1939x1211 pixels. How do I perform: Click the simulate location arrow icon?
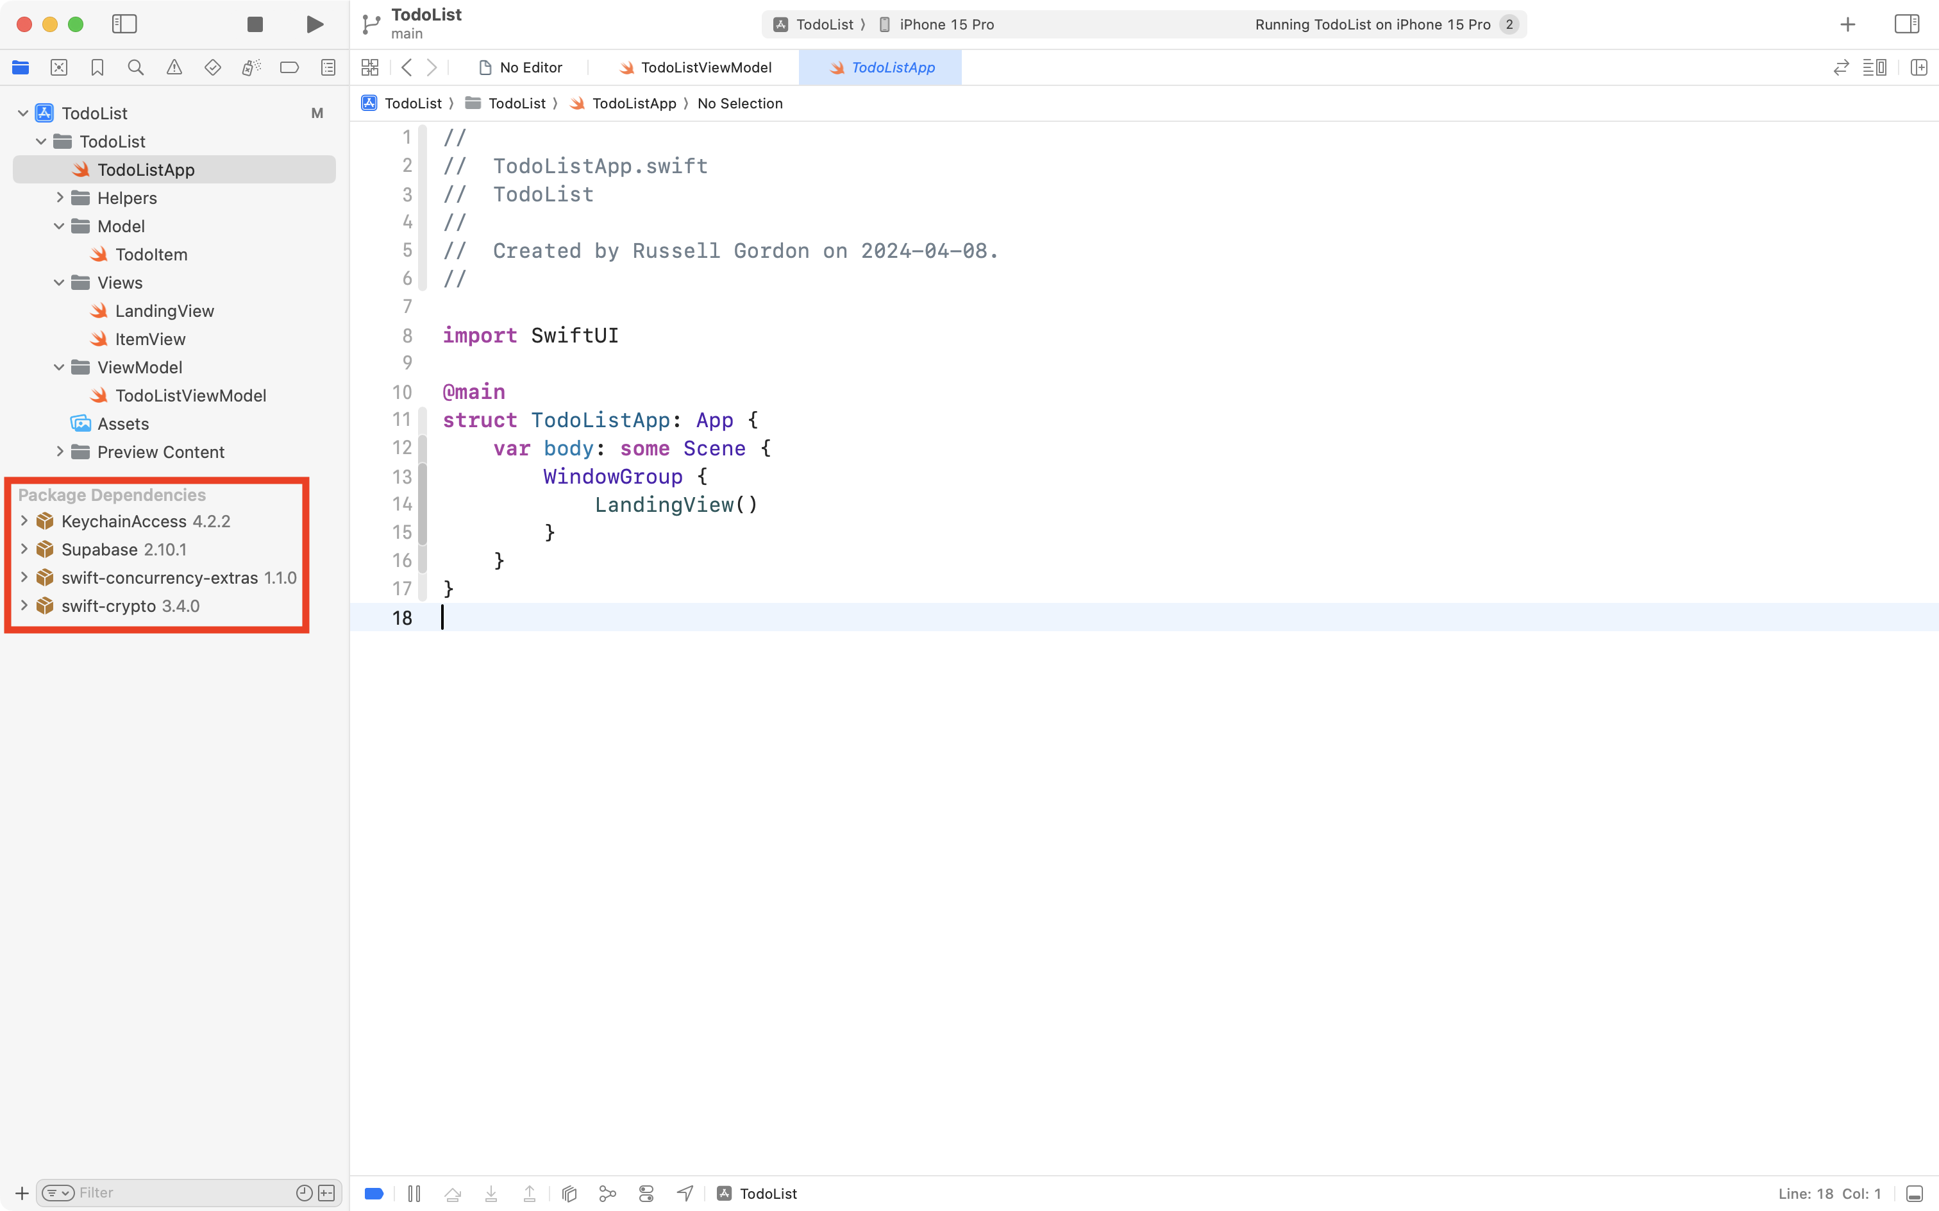pos(685,1192)
